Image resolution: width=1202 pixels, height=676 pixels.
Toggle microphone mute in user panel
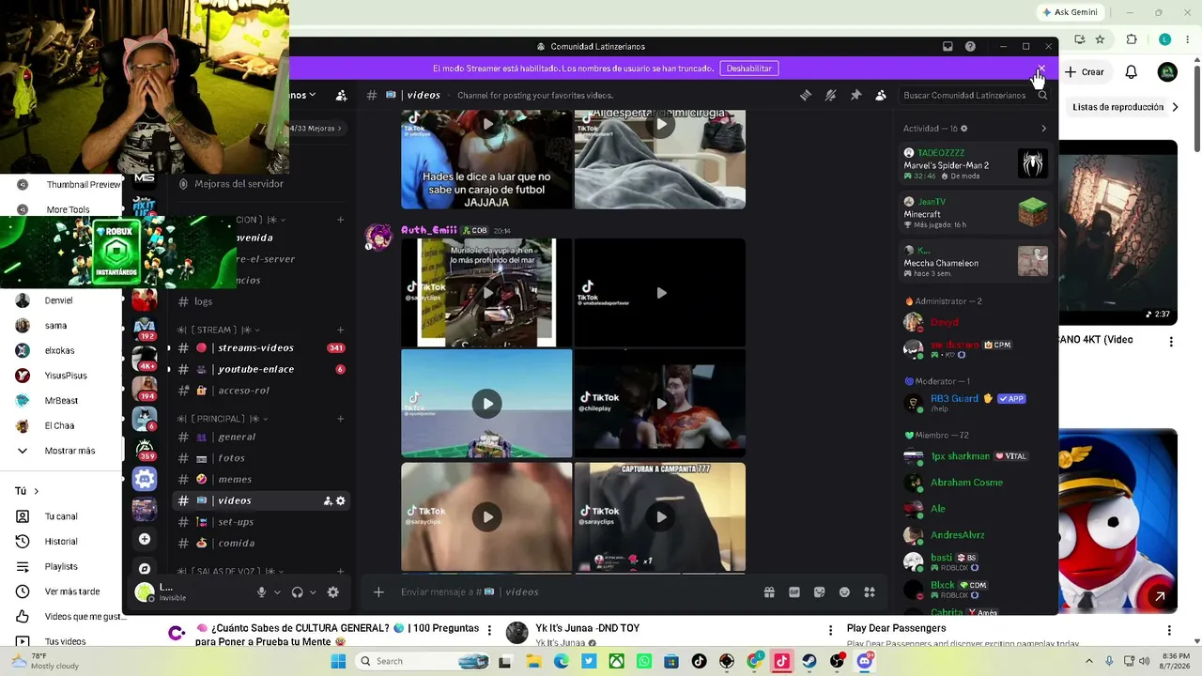[262, 591]
